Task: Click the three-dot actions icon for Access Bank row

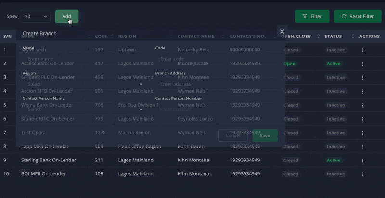Action: coord(363,64)
